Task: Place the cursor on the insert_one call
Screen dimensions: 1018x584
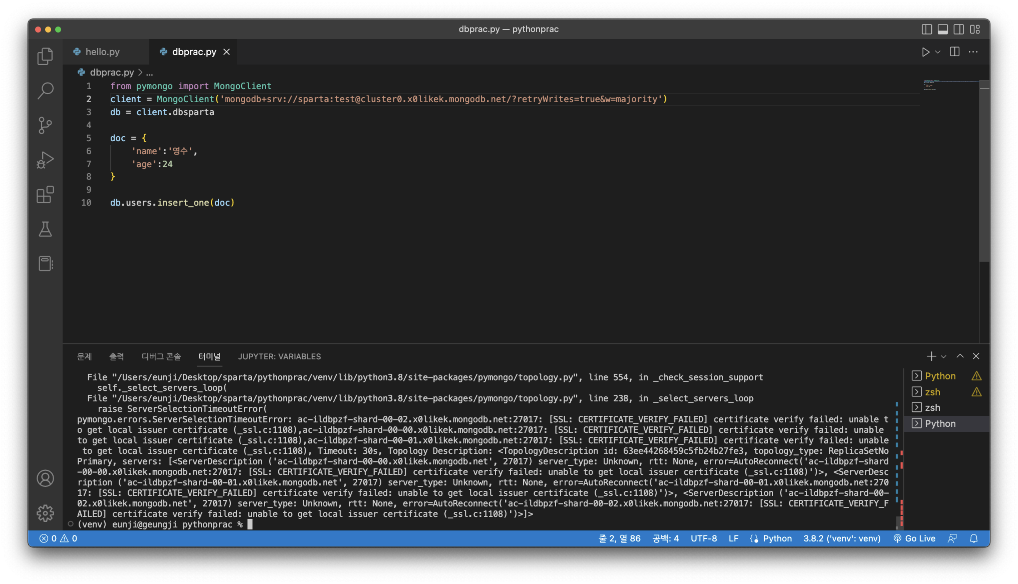Action: click(x=183, y=203)
